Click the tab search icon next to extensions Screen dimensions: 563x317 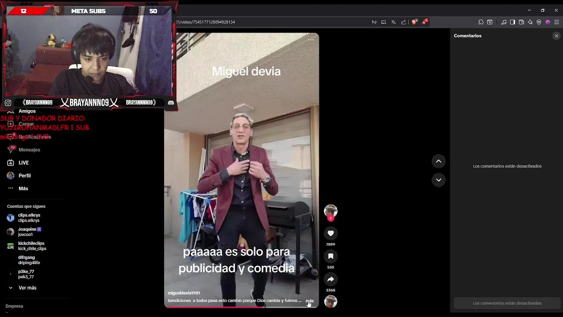(x=490, y=22)
